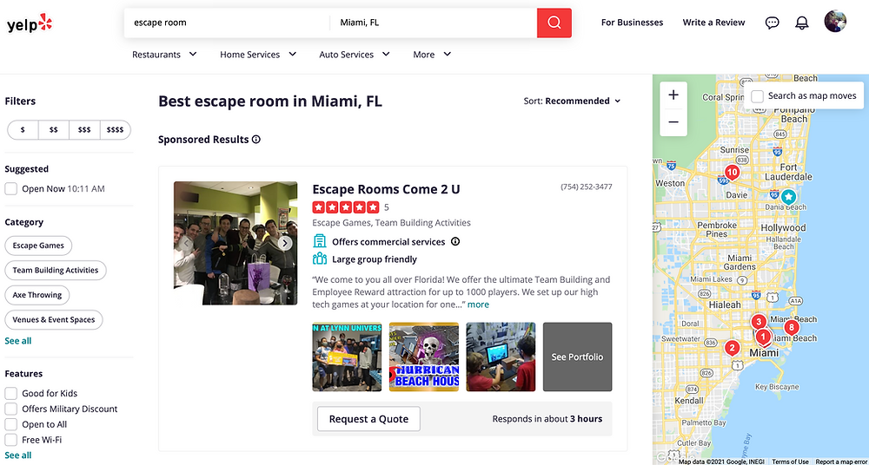The width and height of the screenshot is (869, 465).
Task: Click the teal star map marker
Action: 788,197
